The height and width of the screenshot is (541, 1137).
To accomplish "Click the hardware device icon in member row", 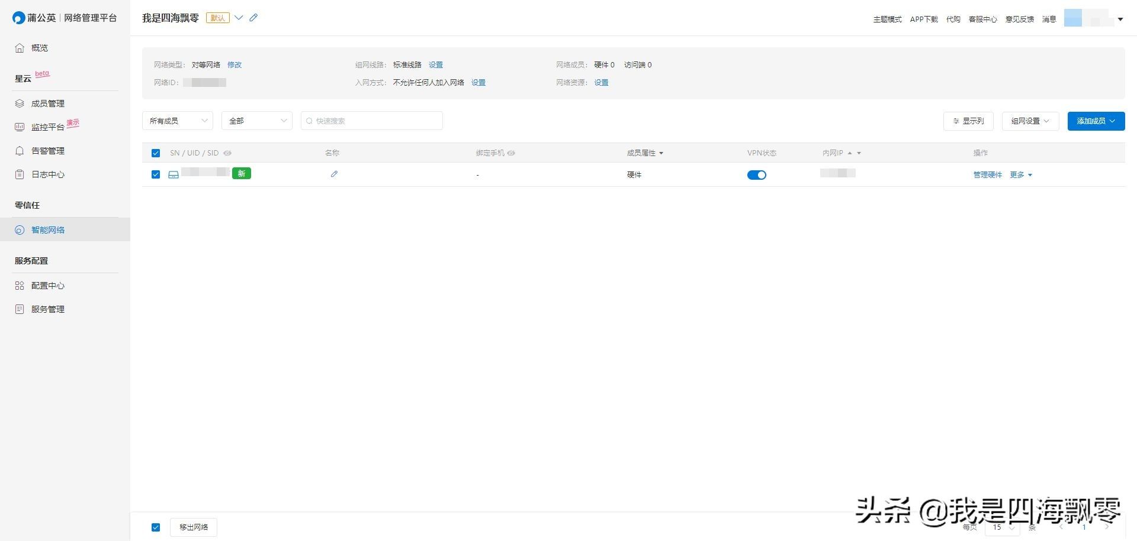I will 174,174.
